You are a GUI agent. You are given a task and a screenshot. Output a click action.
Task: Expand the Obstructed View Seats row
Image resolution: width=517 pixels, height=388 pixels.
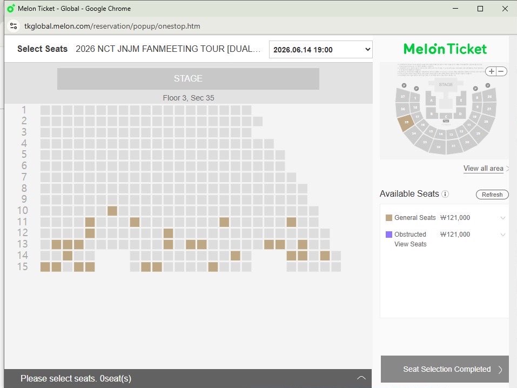tap(503, 235)
